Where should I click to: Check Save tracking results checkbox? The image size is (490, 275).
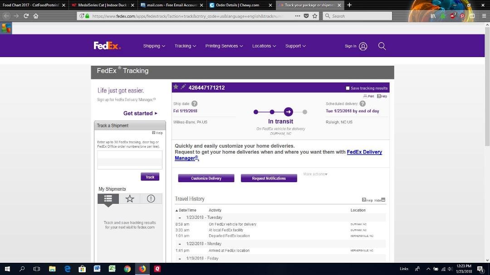click(x=348, y=88)
